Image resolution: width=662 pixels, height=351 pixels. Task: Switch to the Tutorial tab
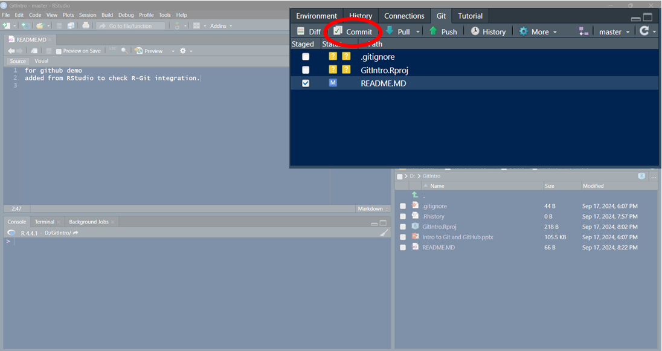(470, 16)
